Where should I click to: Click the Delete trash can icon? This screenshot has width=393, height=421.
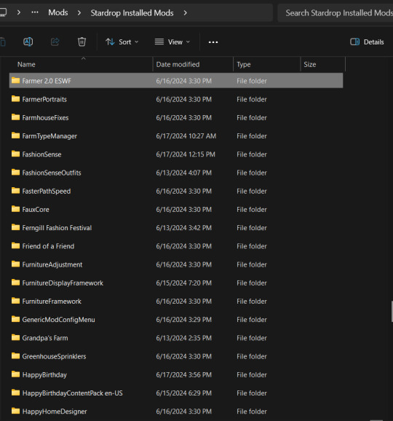tap(82, 42)
